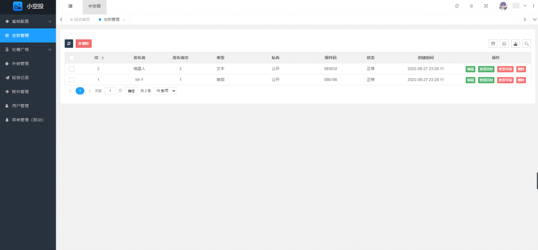Switch to the 后台首页 tab
Image resolution: width=538 pixels, height=250 pixels.
80,19
